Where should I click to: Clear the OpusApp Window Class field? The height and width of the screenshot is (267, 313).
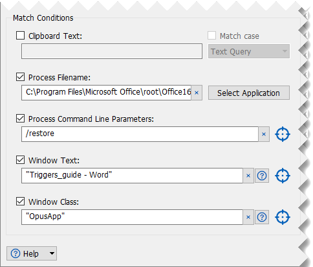(x=248, y=217)
